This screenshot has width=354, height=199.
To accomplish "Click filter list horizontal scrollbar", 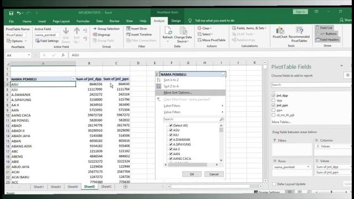I will coord(188,165).
